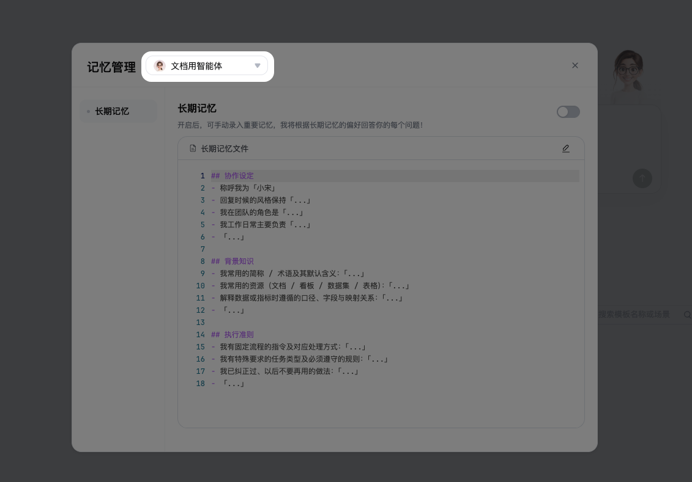Close the 记忆管理 dialog

tap(575, 65)
